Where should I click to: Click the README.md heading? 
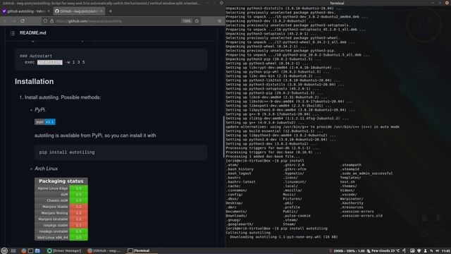click(33, 33)
